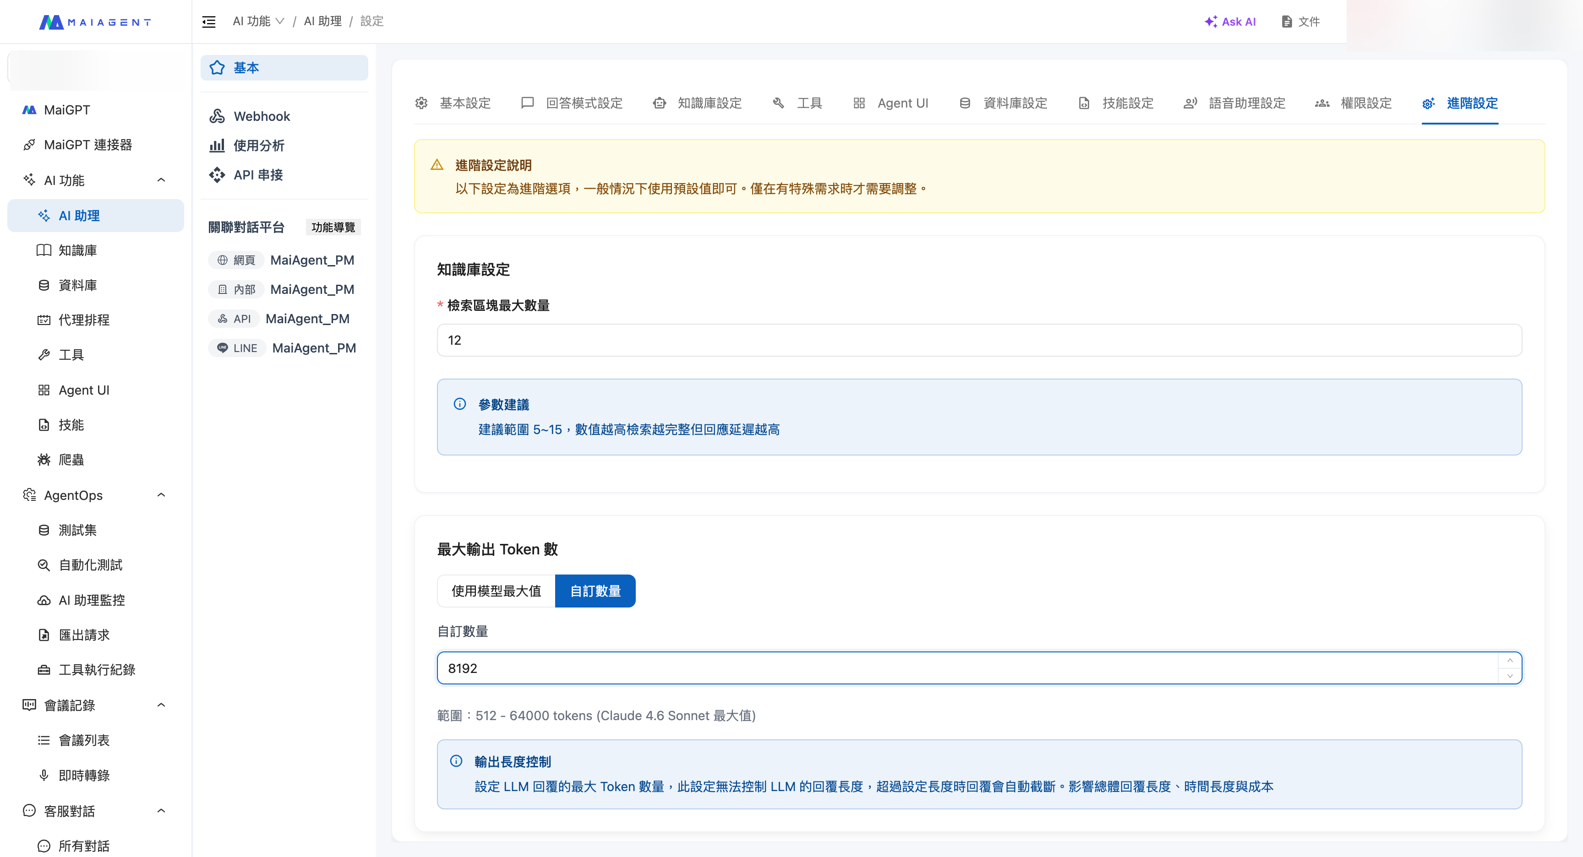Collapse the AI 功能 sidebar section
Image resolution: width=1583 pixels, height=857 pixels.
tap(161, 180)
